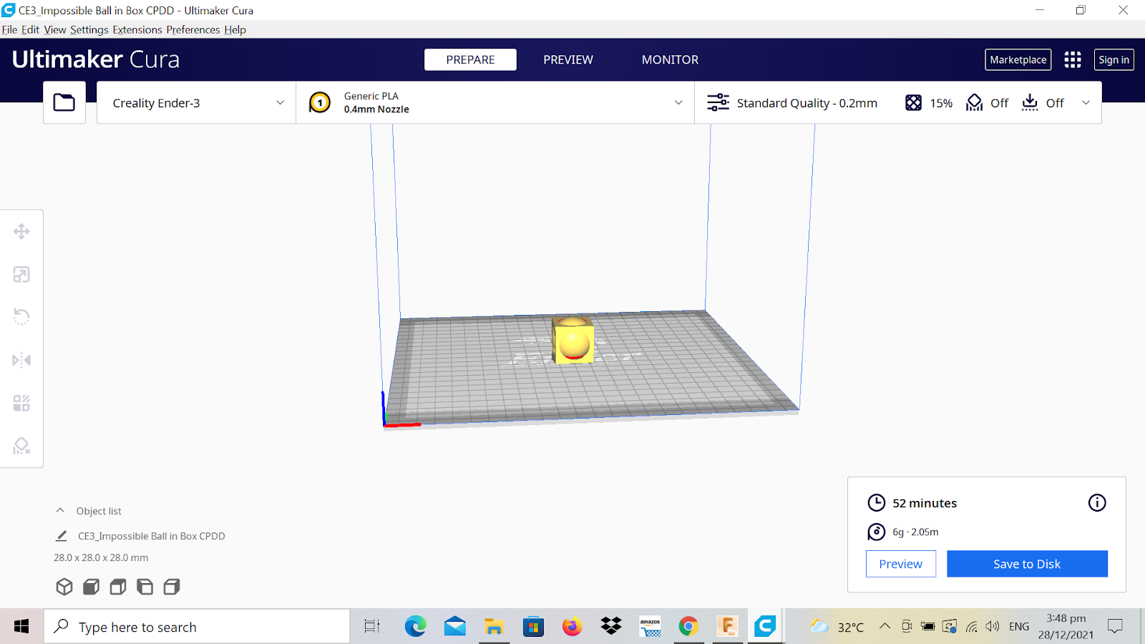Click the adhesion Off icon
The image size is (1145, 644).
click(x=1030, y=102)
